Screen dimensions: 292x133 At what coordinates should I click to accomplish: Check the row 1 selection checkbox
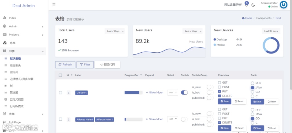tap(60, 93)
